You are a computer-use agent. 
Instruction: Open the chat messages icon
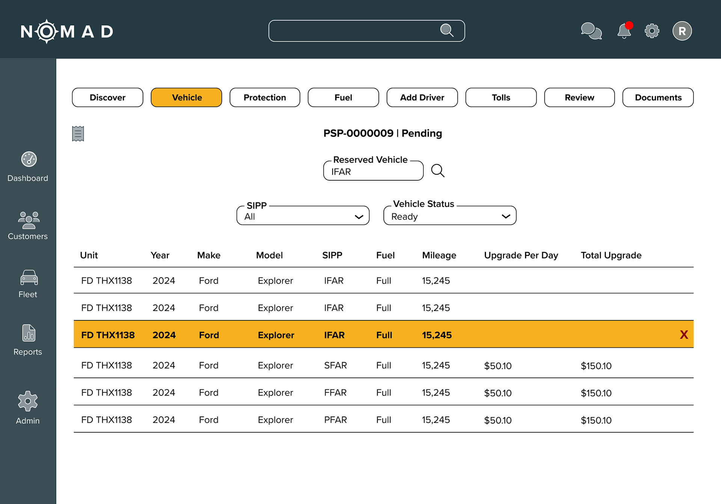coord(591,31)
